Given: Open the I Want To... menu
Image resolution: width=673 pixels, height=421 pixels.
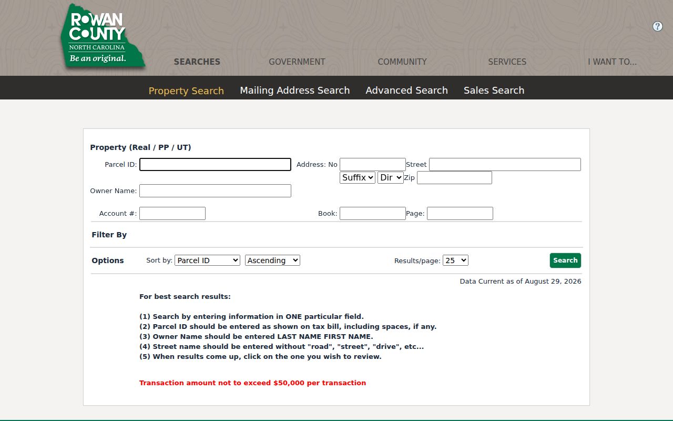Looking at the screenshot, I should pyautogui.click(x=612, y=62).
